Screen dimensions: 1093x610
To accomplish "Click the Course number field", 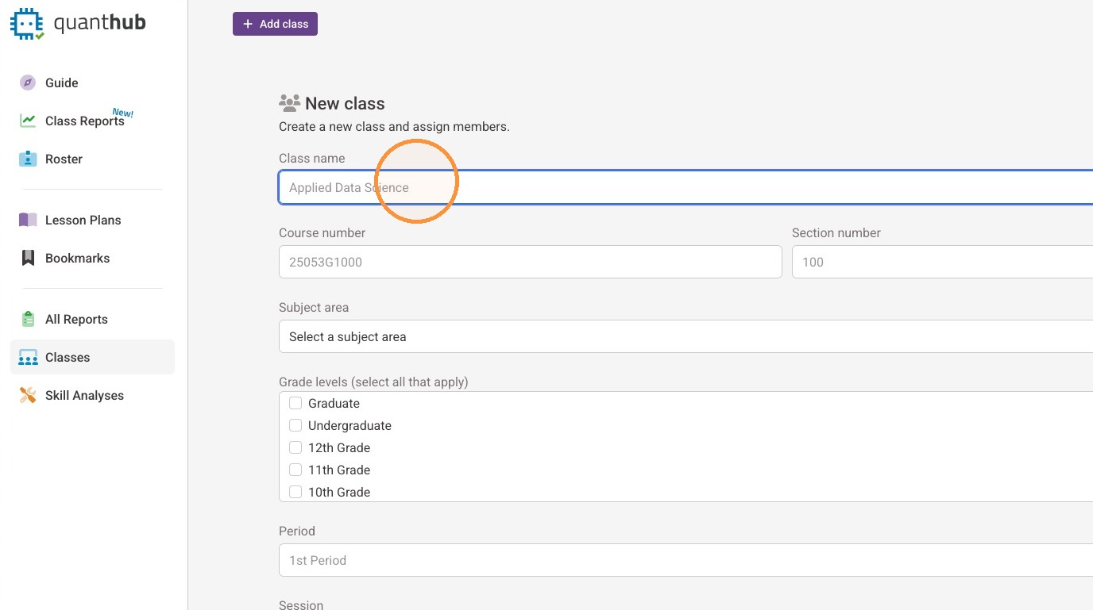I will tap(531, 262).
